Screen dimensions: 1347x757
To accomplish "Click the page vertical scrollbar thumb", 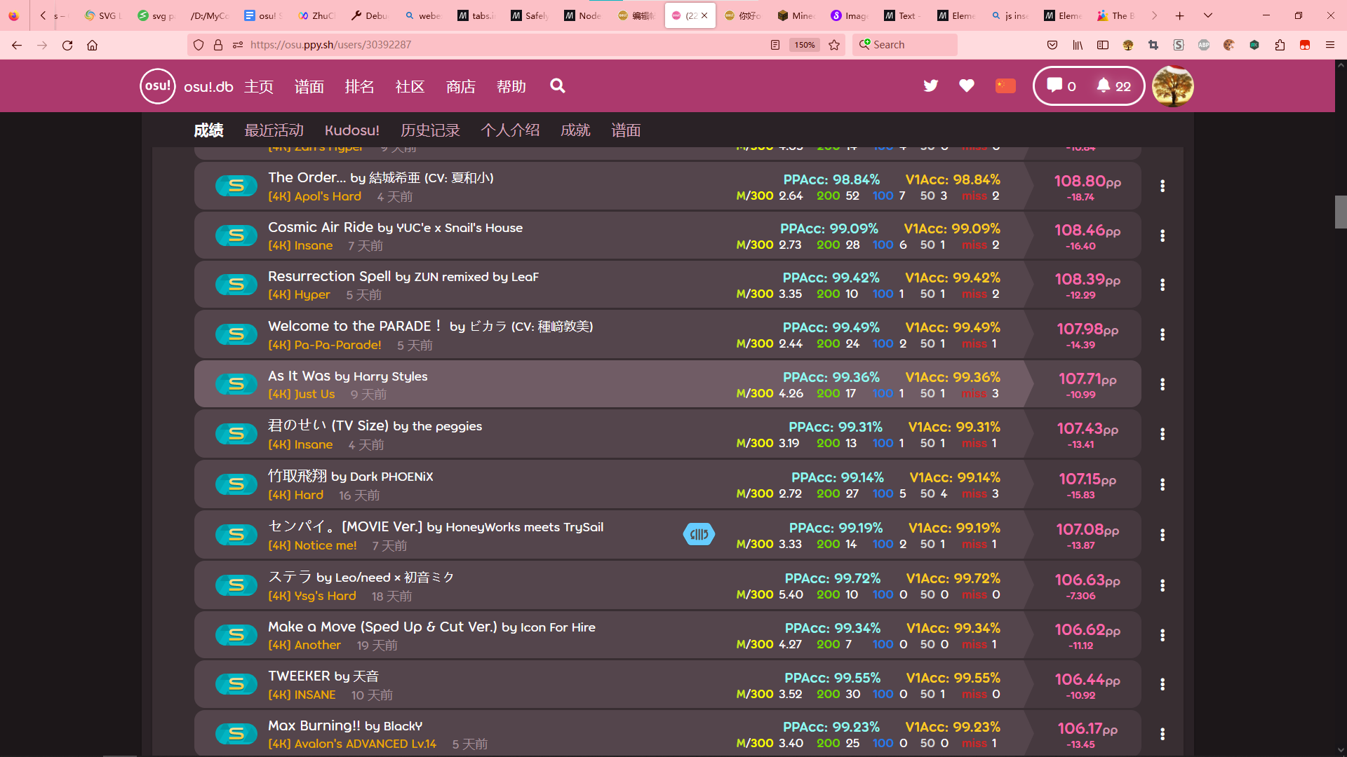I will coord(1341,212).
